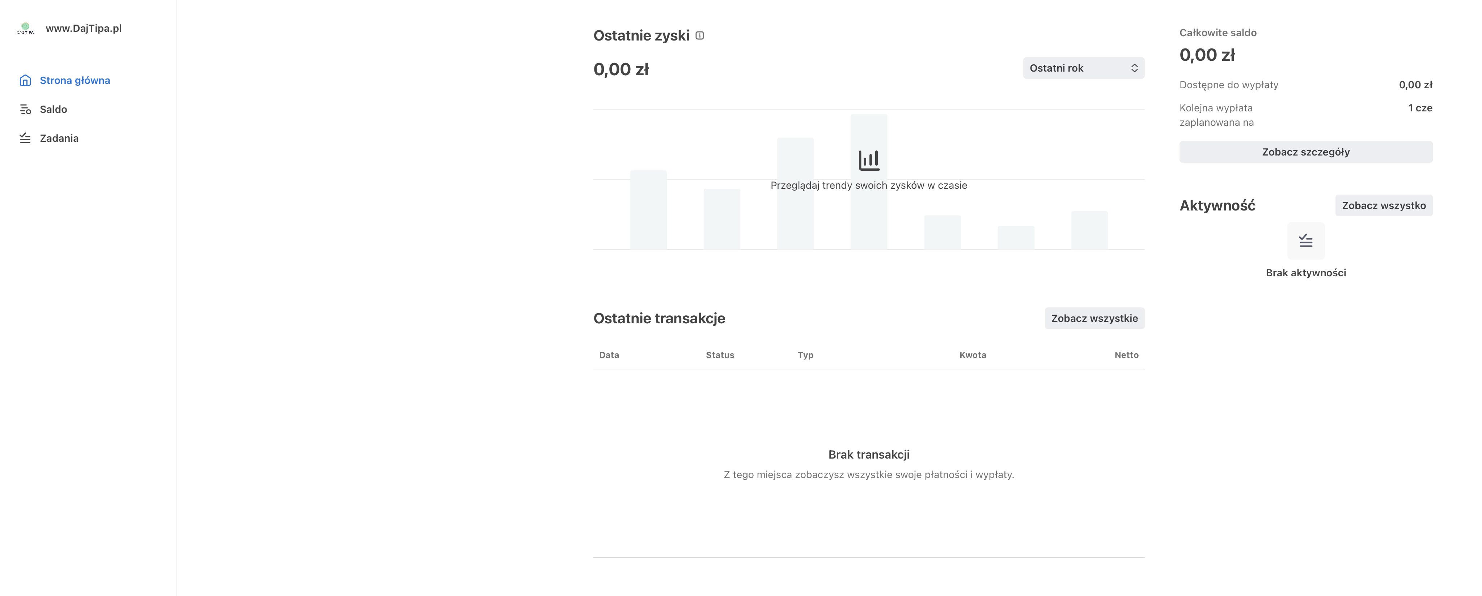Click the Zobacz szczegóły button
Viewport: 1482px width, 596px height.
[x=1305, y=152]
